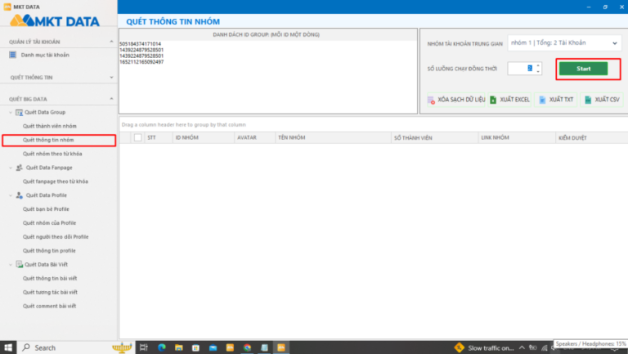Expand the Quét thông tin section
The image size is (628, 354).
[x=111, y=77]
